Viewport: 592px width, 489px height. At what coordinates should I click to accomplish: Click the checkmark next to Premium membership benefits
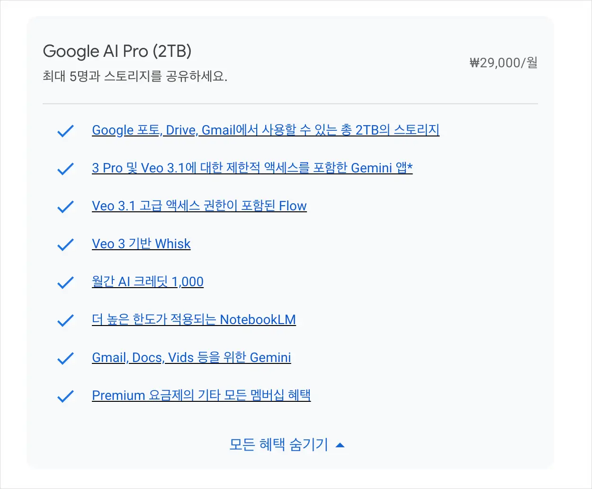(65, 396)
